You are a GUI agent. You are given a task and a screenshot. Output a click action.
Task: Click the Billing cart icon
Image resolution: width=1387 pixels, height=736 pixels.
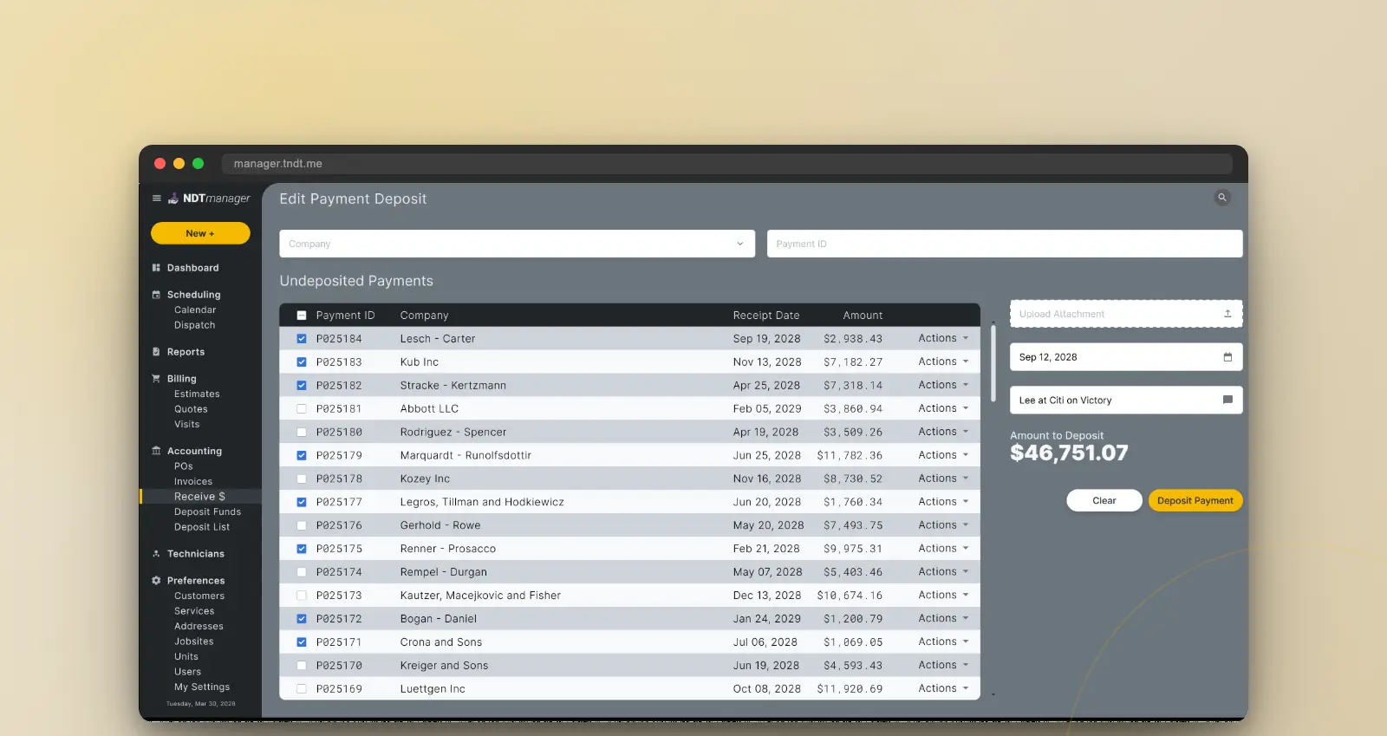[x=156, y=379]
